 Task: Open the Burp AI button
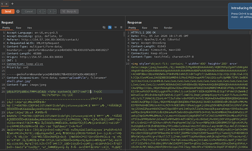click(69, 11)
